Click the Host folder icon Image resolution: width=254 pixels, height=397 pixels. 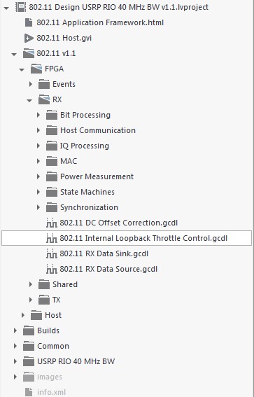pyautogui.click(x=36, y=316)
